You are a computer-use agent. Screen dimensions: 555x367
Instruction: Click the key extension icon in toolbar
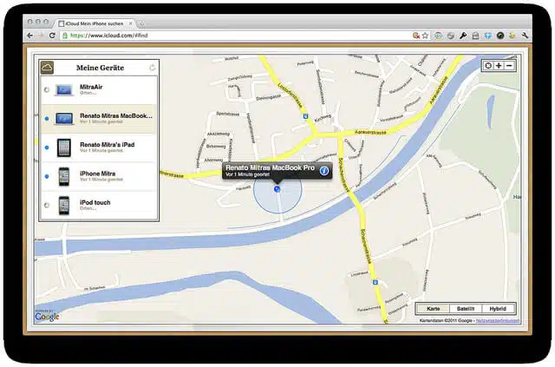[463, 36]
